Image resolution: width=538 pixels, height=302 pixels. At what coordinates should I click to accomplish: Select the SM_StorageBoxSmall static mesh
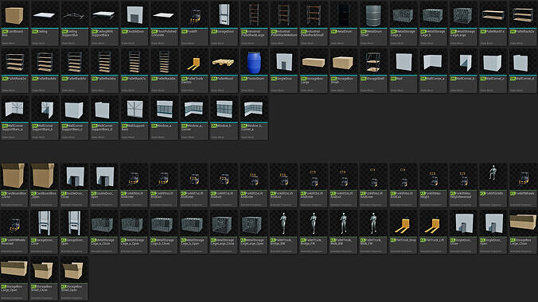pyautogui.click(x=343, y=71)
